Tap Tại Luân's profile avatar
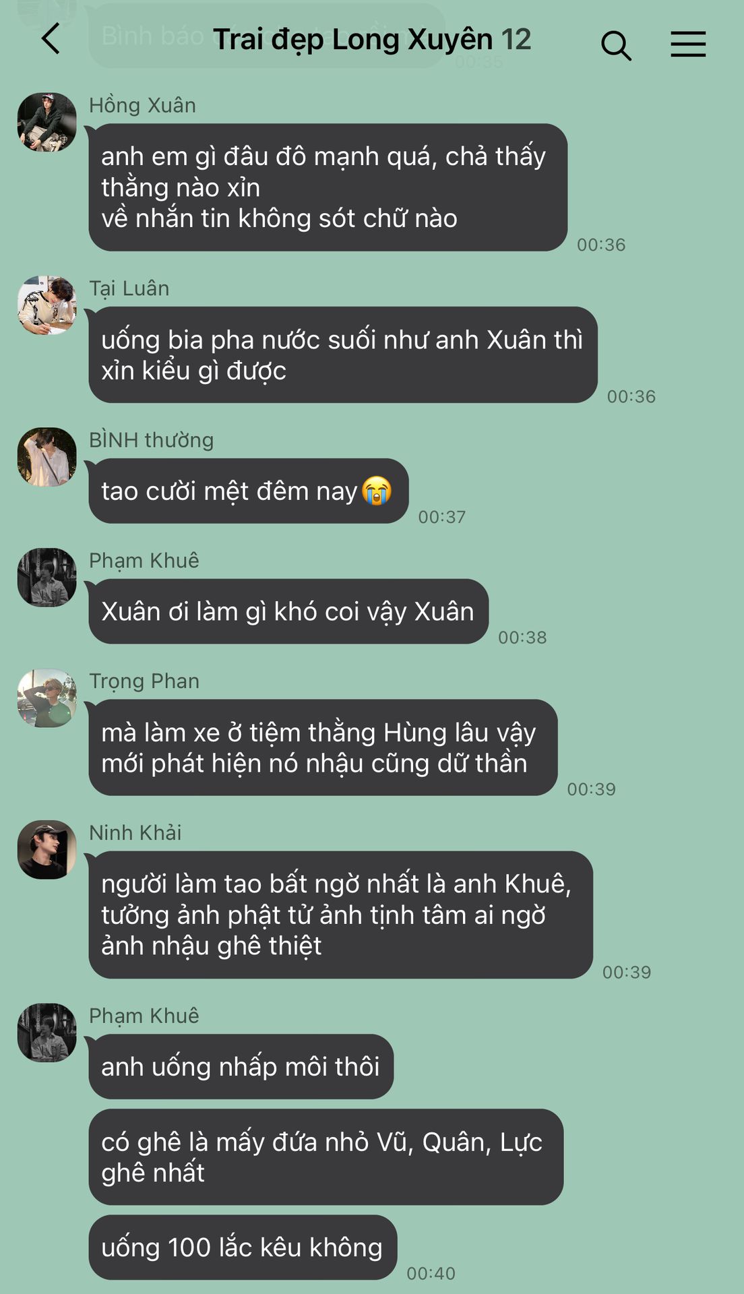The image size is (744, 1294). [x=47, y=305]
